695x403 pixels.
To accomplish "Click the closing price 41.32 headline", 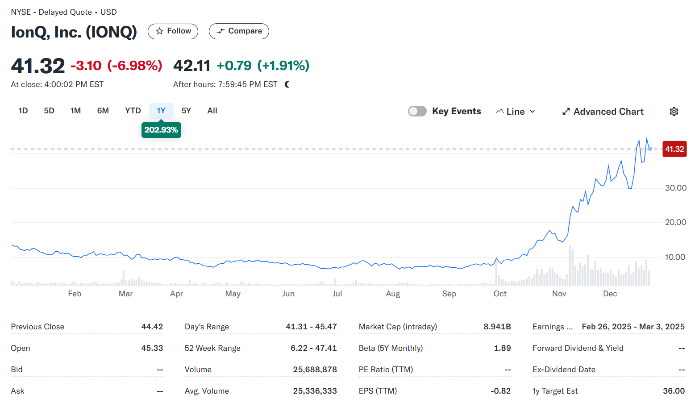I will [38, 66].
